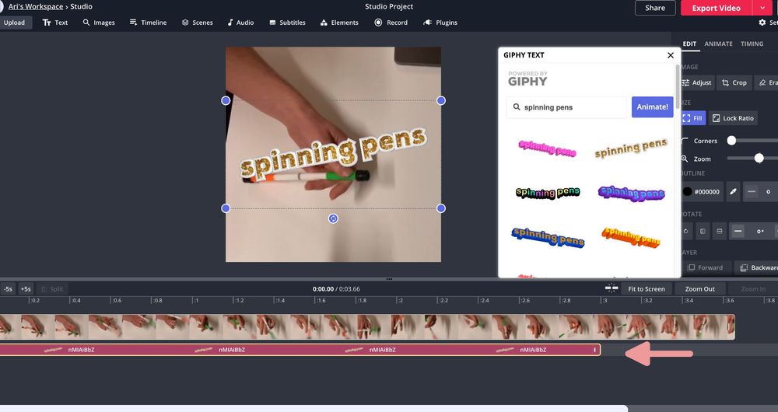Open the Plugins menu
Viewport: 778px width, 412px height.
point(440,23)
